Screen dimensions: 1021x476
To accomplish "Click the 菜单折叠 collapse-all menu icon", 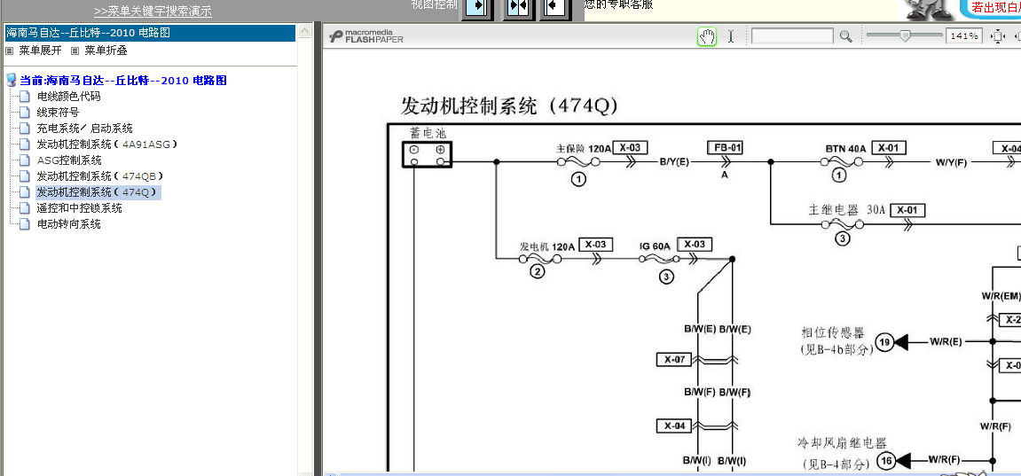I will [75, 51].
